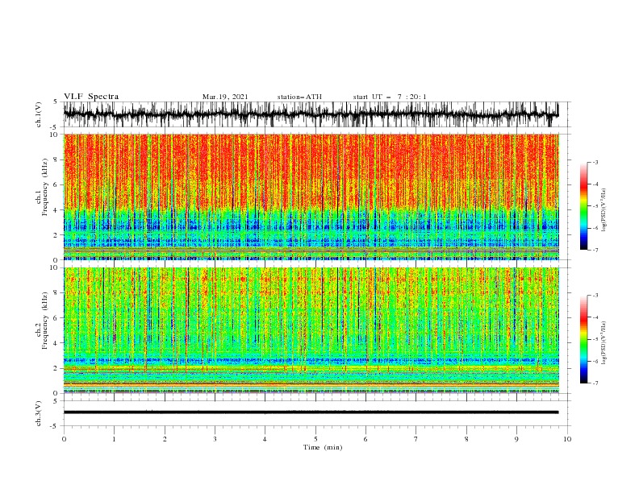Click the ch.1 frequency tick label "6"
Viewport: 639px width, 493px height.
[x=56, y=184]
